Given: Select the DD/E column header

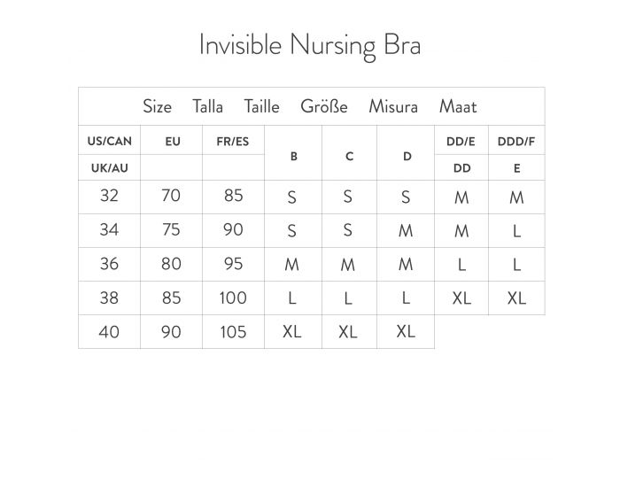Looking at the screenshot, I should coord(461,141).
